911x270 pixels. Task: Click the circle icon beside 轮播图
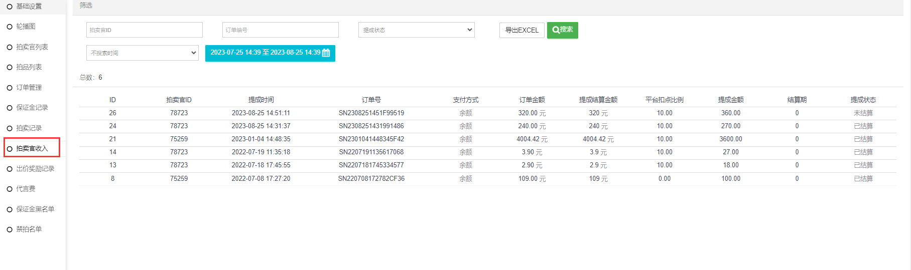(x=10, y=27)
